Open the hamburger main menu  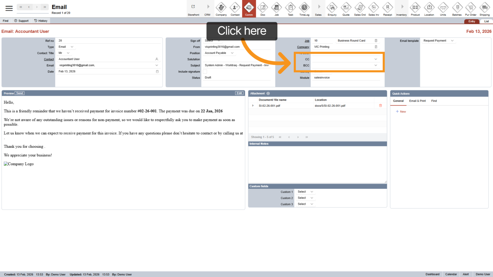click(x=9, y=8)
